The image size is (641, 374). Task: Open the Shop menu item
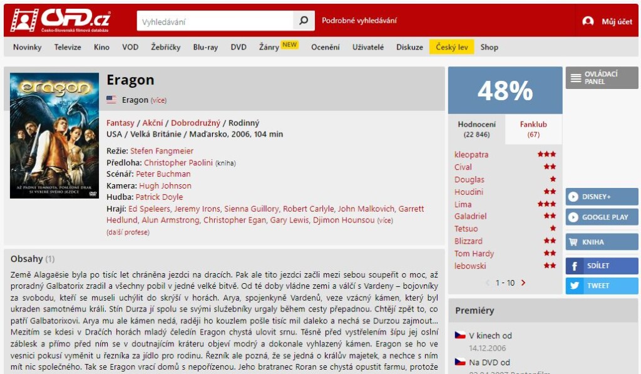coord(489,47)
